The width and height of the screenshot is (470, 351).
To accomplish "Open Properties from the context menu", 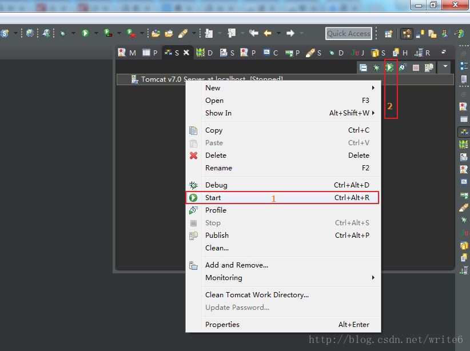I will 222,325.
